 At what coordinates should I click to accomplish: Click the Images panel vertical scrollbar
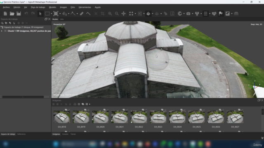pyautogui.click(x=263, y=112)
